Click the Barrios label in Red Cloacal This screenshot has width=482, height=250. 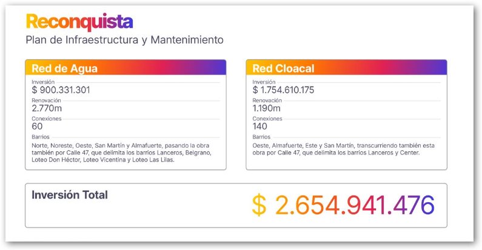pyautogui.click(x=261, y=137)
